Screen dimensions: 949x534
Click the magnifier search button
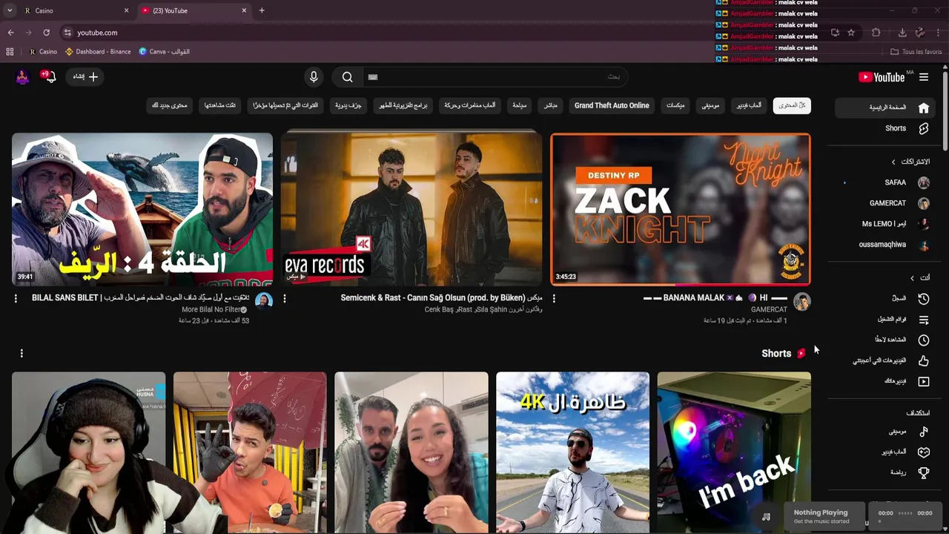tap(347, 77)
